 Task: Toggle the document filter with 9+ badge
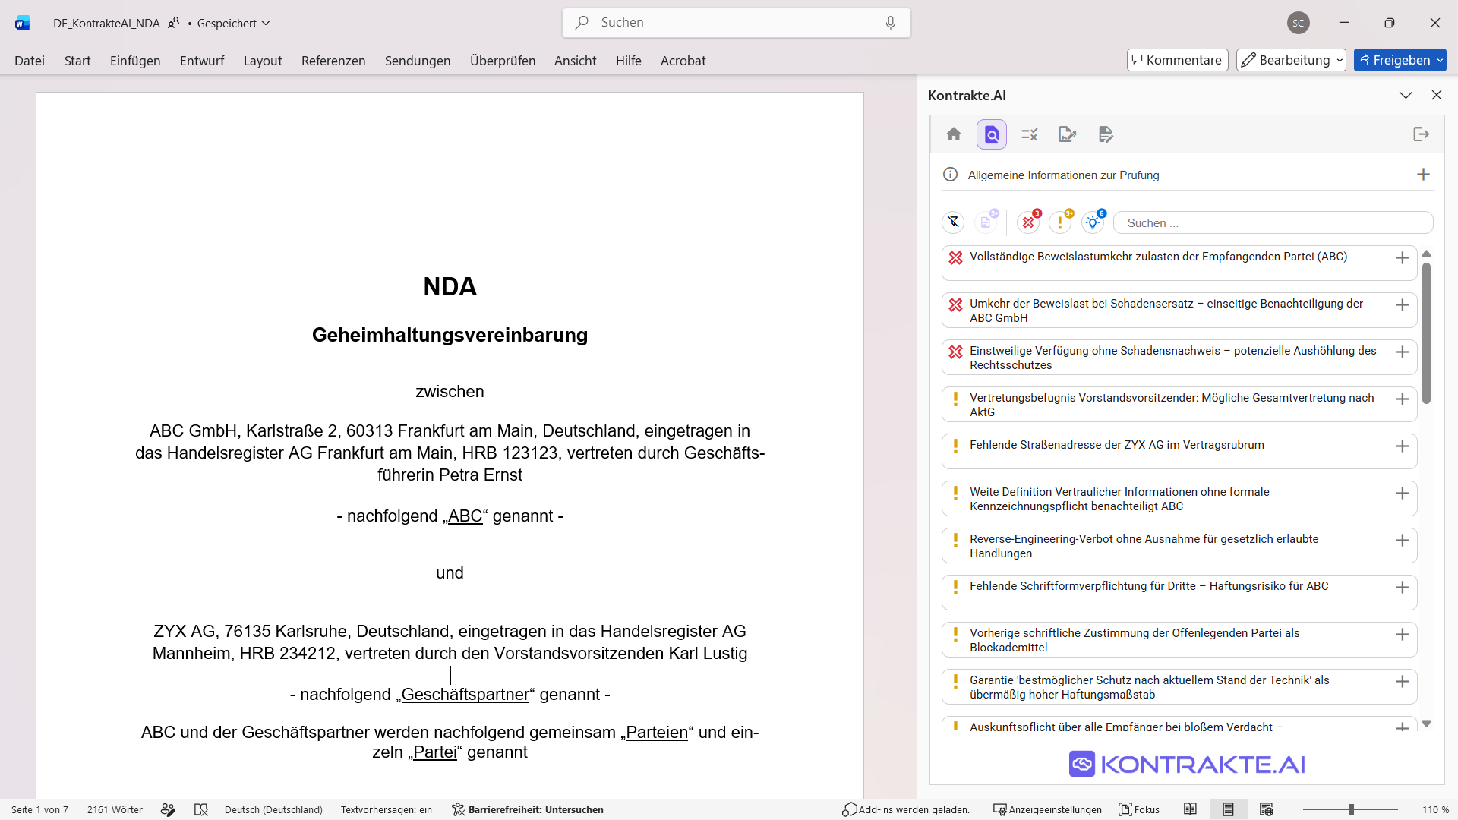pos(986,221)
